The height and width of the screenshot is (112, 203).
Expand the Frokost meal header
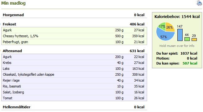point(74,24)
